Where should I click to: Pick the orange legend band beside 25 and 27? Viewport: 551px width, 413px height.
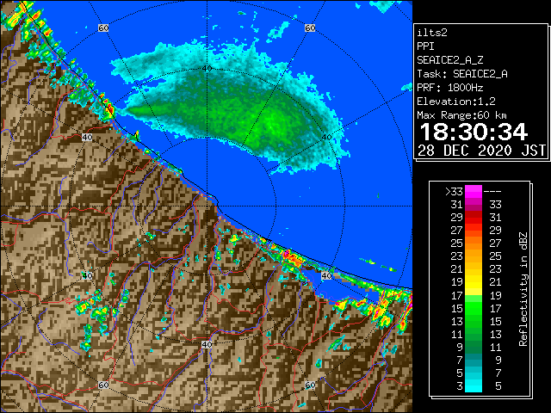click(x=474, y=243)
